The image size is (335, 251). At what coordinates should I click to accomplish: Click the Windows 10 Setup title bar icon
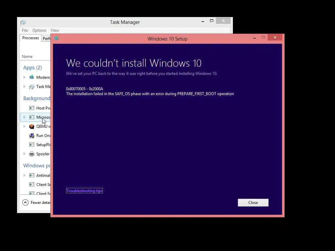(x=56, y=38)
